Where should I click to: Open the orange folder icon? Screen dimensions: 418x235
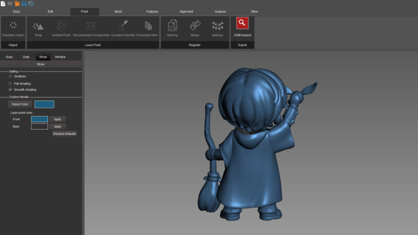point(17,4)
